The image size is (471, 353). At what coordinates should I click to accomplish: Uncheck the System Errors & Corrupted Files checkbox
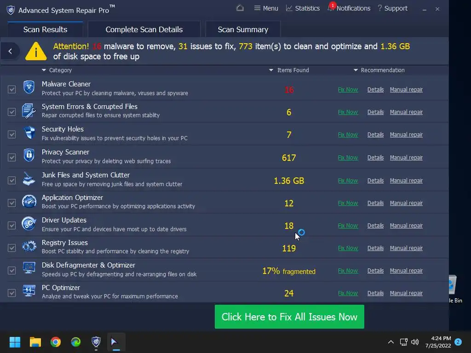click(11, 112)
